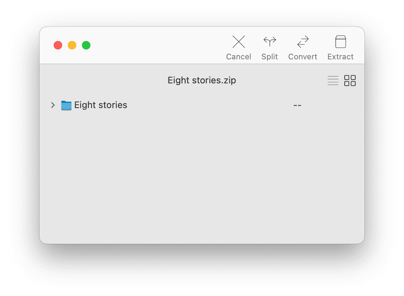This screenshot has height=296, width=404.
Task: Click the Split label in toolbar
Action: point(269,57)
